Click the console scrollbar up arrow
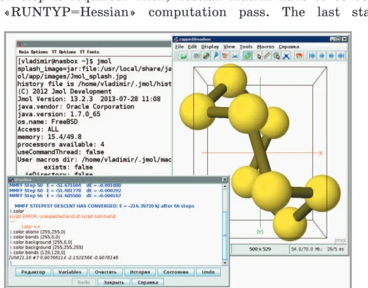 [x=225, y=186]
